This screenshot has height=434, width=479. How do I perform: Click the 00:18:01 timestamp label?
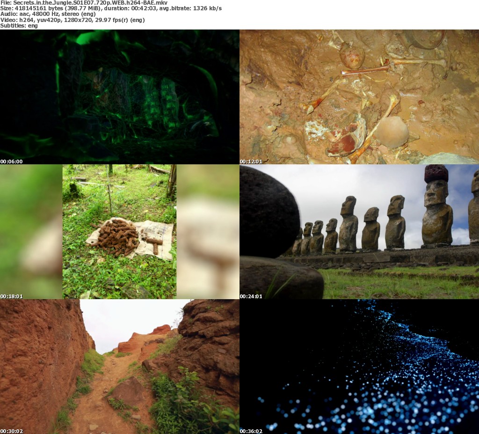click(11, 296)
